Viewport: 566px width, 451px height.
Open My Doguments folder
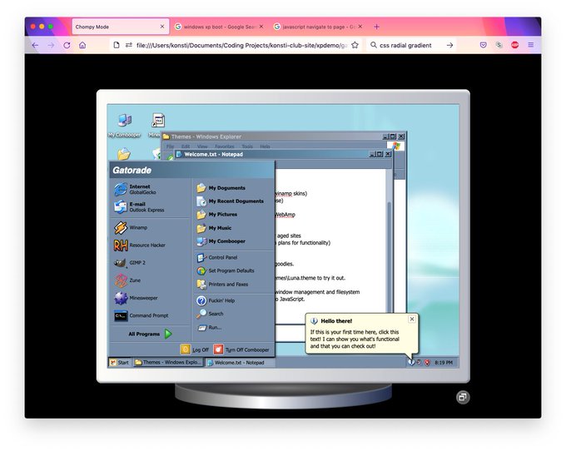(x=221, y=188)
